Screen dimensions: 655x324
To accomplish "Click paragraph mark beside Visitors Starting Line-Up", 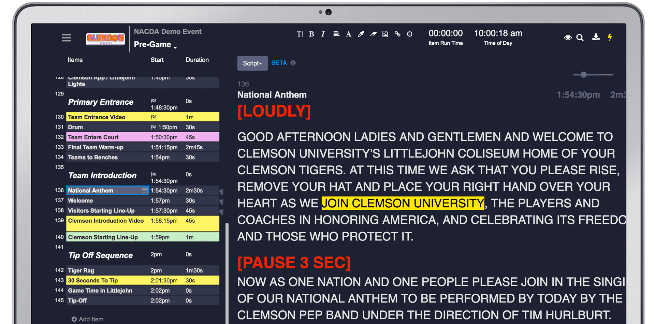I will (222, 212).
